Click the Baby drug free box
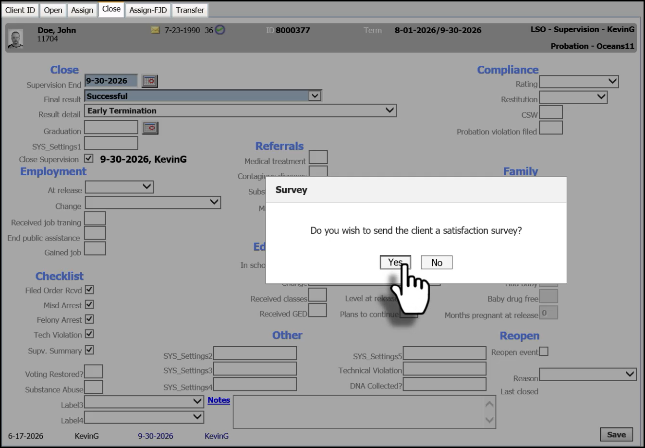This screenshot has width=645, height=448. coord(548,296)
